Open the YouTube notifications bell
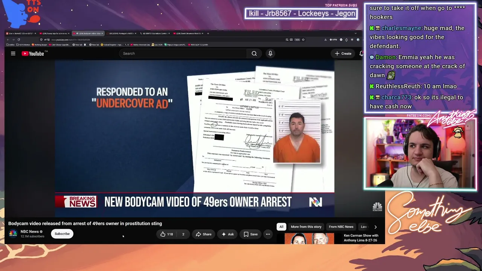Screen dimensions: 482x271 [x=361, y=53]
